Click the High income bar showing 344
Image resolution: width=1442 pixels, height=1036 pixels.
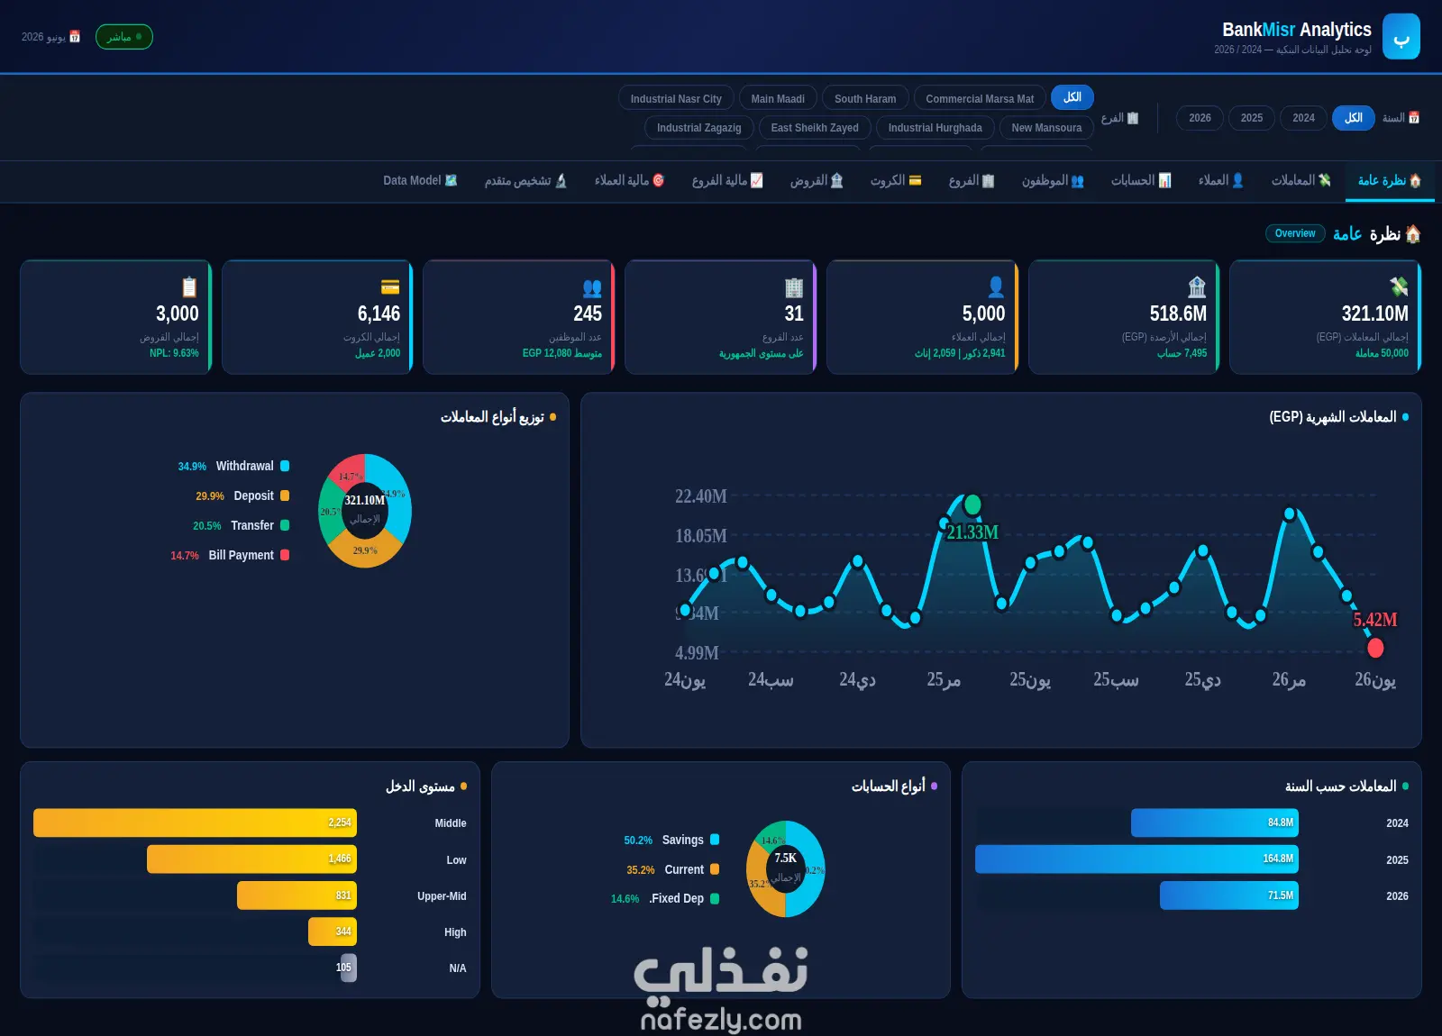pos(333,931)
